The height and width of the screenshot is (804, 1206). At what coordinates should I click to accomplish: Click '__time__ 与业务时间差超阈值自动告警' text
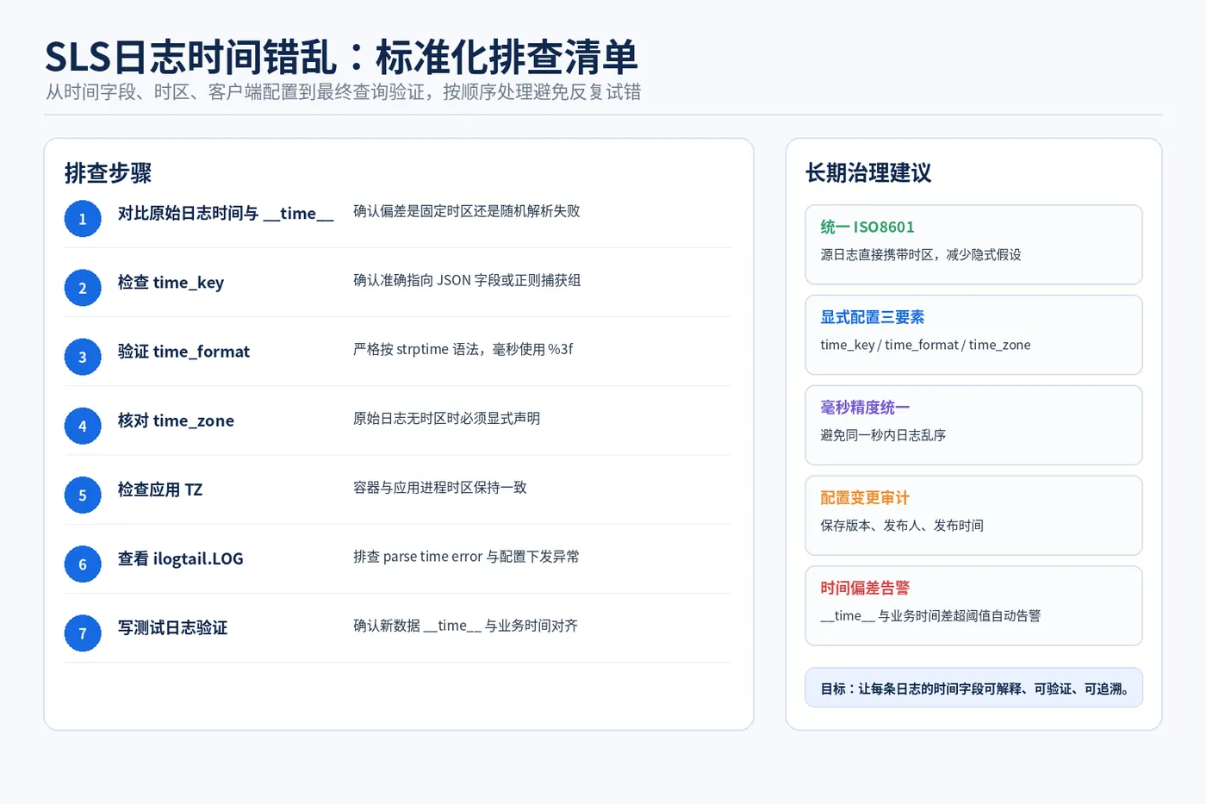(930, 616)
